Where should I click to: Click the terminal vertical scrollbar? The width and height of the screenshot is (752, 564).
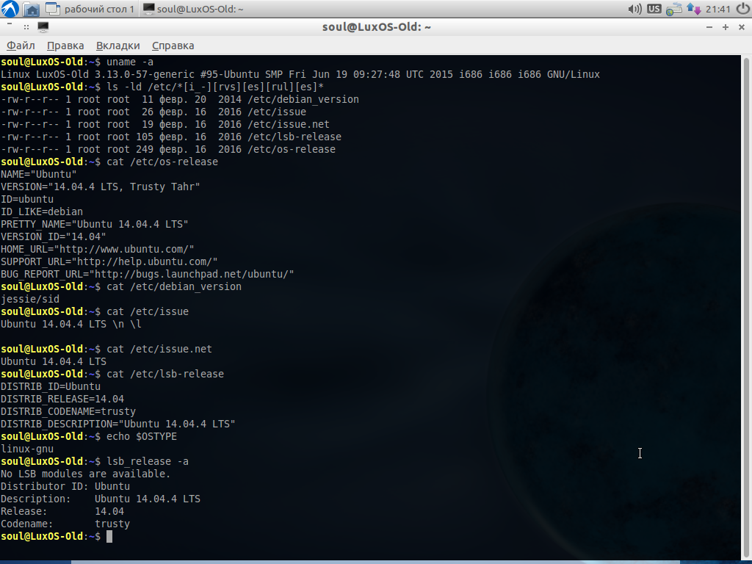[746, 306]
